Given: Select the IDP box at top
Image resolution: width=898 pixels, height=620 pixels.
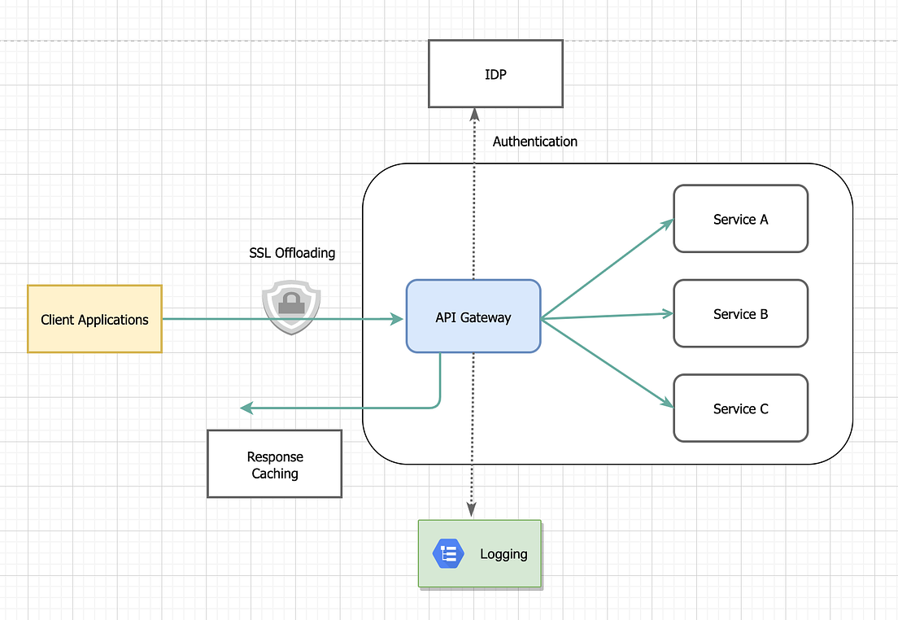Looking at the screenshot, I should (x=495, y=73).
